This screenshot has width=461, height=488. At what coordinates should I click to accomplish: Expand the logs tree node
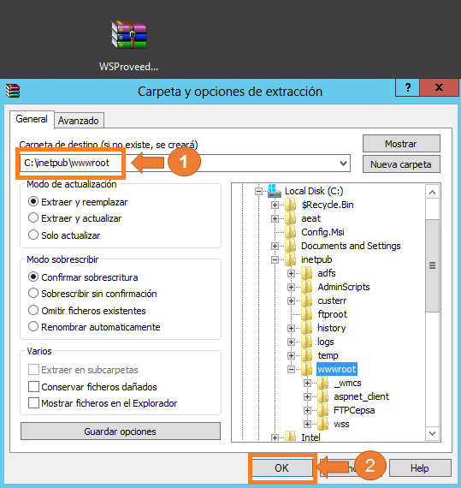pyautogui.click(x=291, y=342)
